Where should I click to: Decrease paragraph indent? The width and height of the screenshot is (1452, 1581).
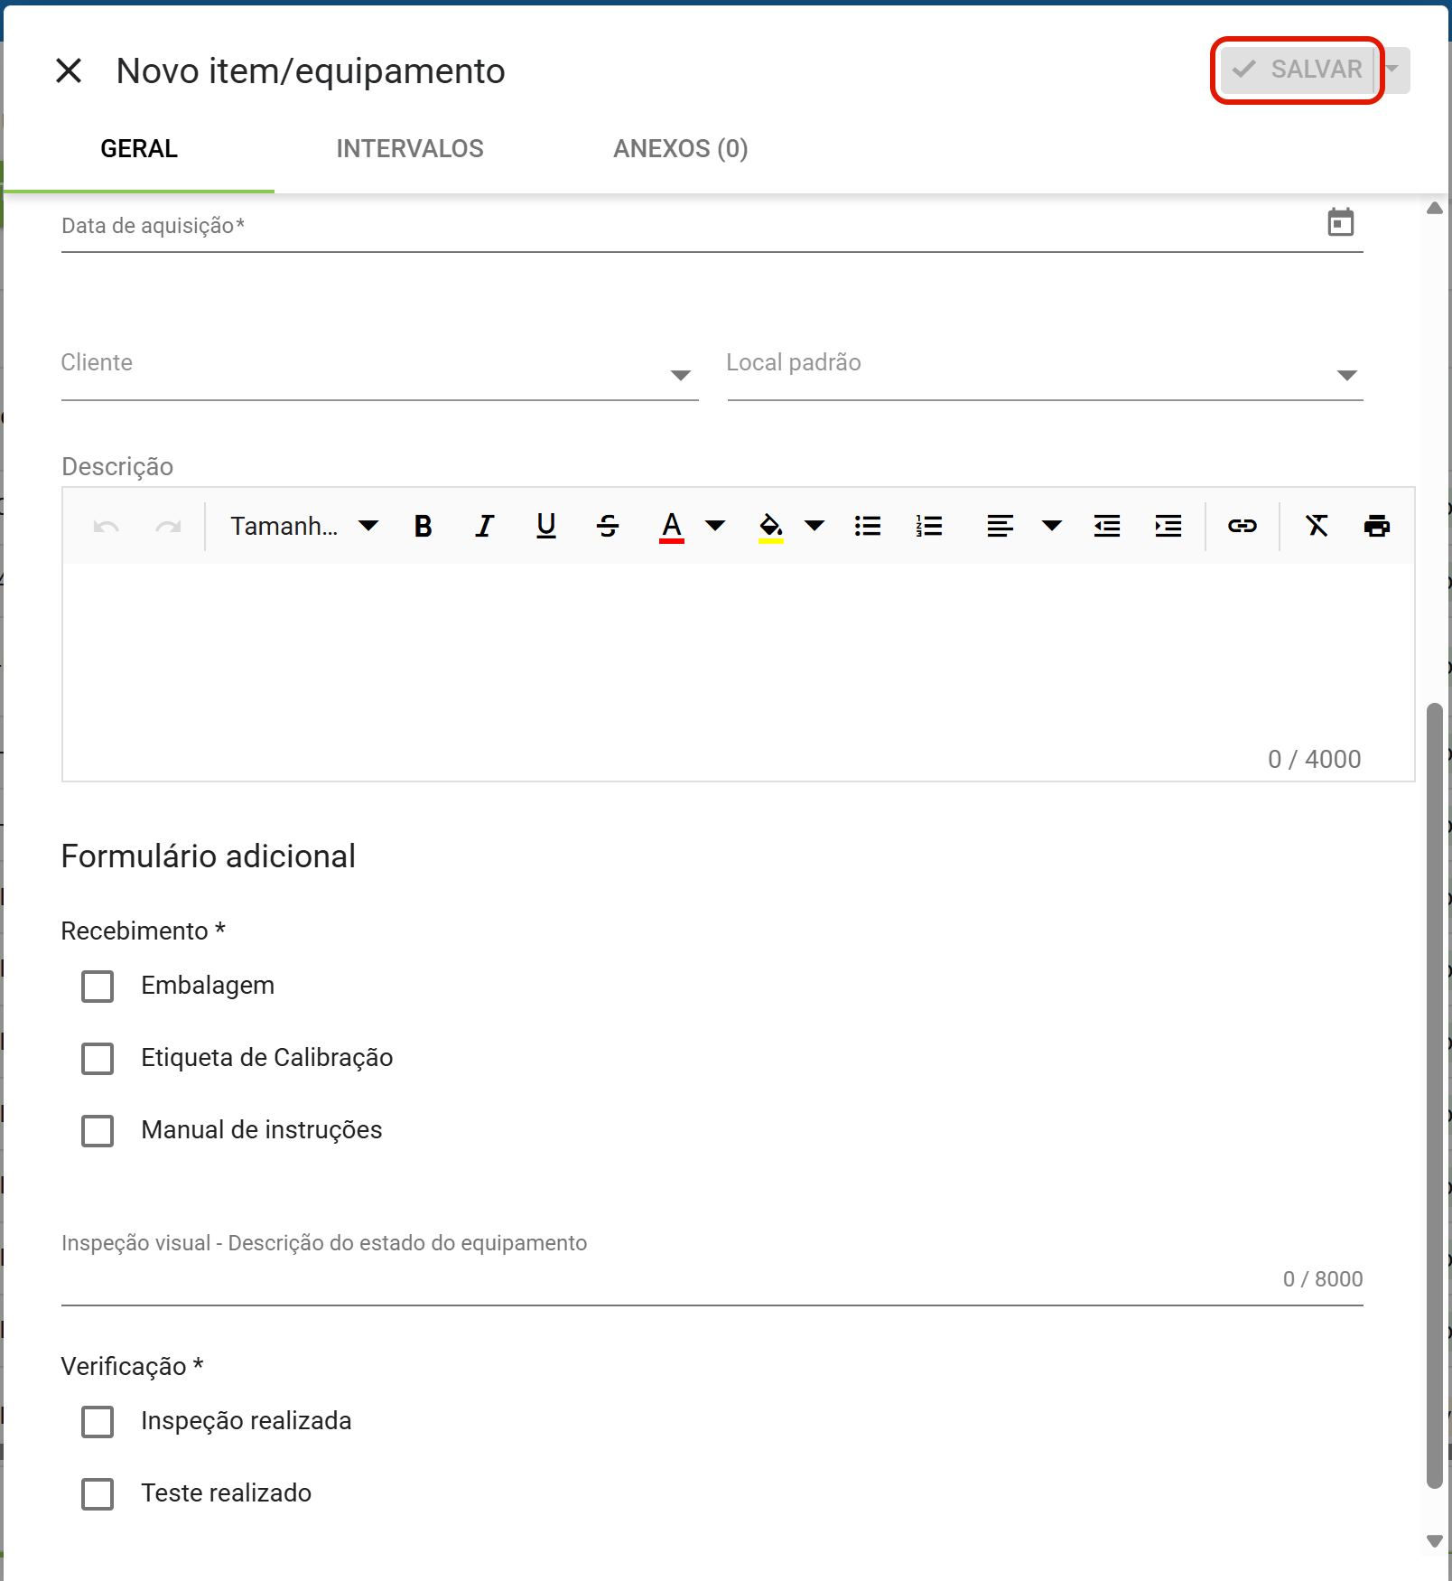point(1107,526)
